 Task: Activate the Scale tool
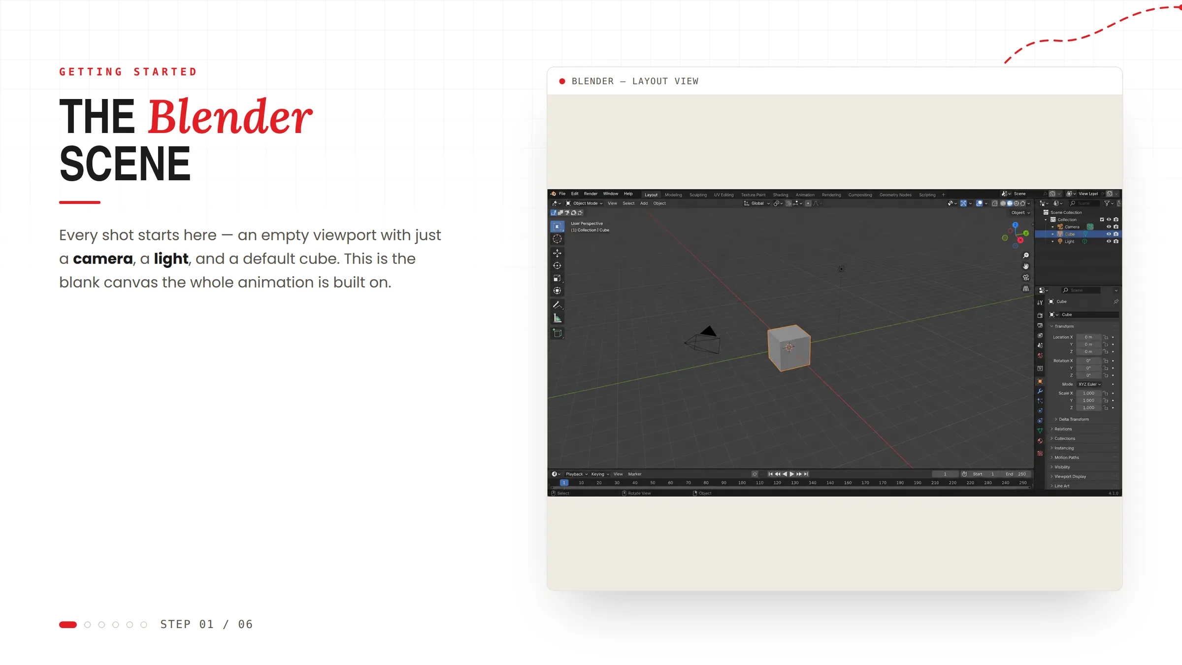(x=557, y=278)
